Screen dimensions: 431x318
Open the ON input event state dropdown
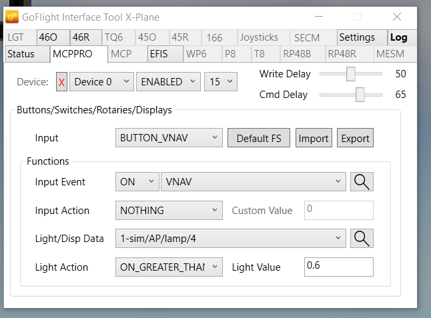(x=137, y=182)
